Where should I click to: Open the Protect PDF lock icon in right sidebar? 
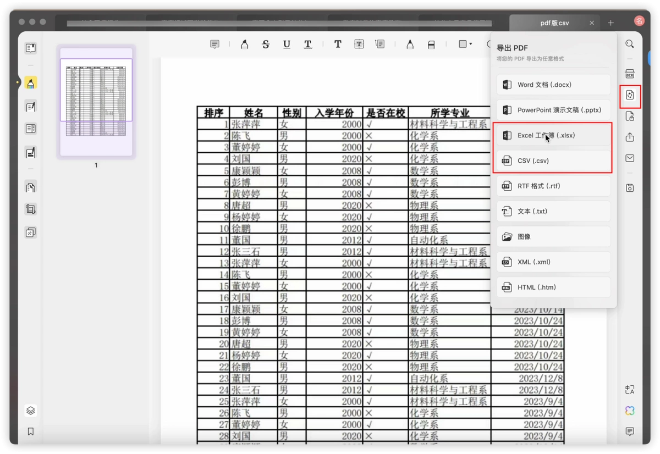tap(630, 116)
